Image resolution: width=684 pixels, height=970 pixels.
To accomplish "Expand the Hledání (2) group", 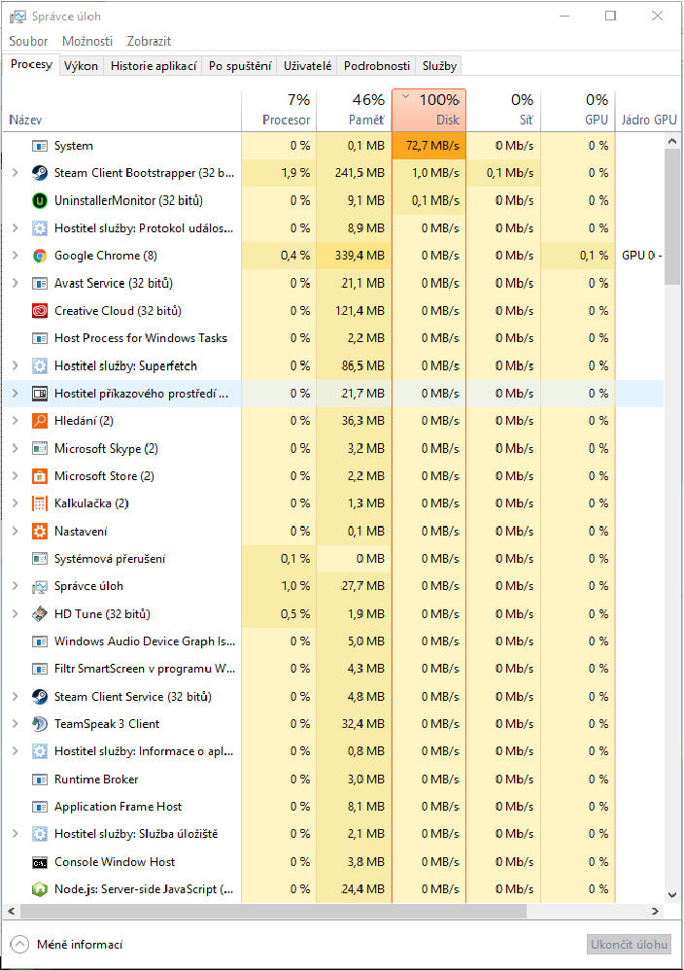I will 16,421.
